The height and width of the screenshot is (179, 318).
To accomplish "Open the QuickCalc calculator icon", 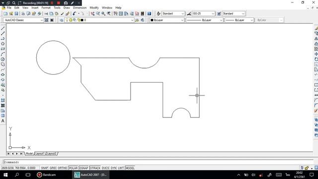I will [x=143, y=13].
